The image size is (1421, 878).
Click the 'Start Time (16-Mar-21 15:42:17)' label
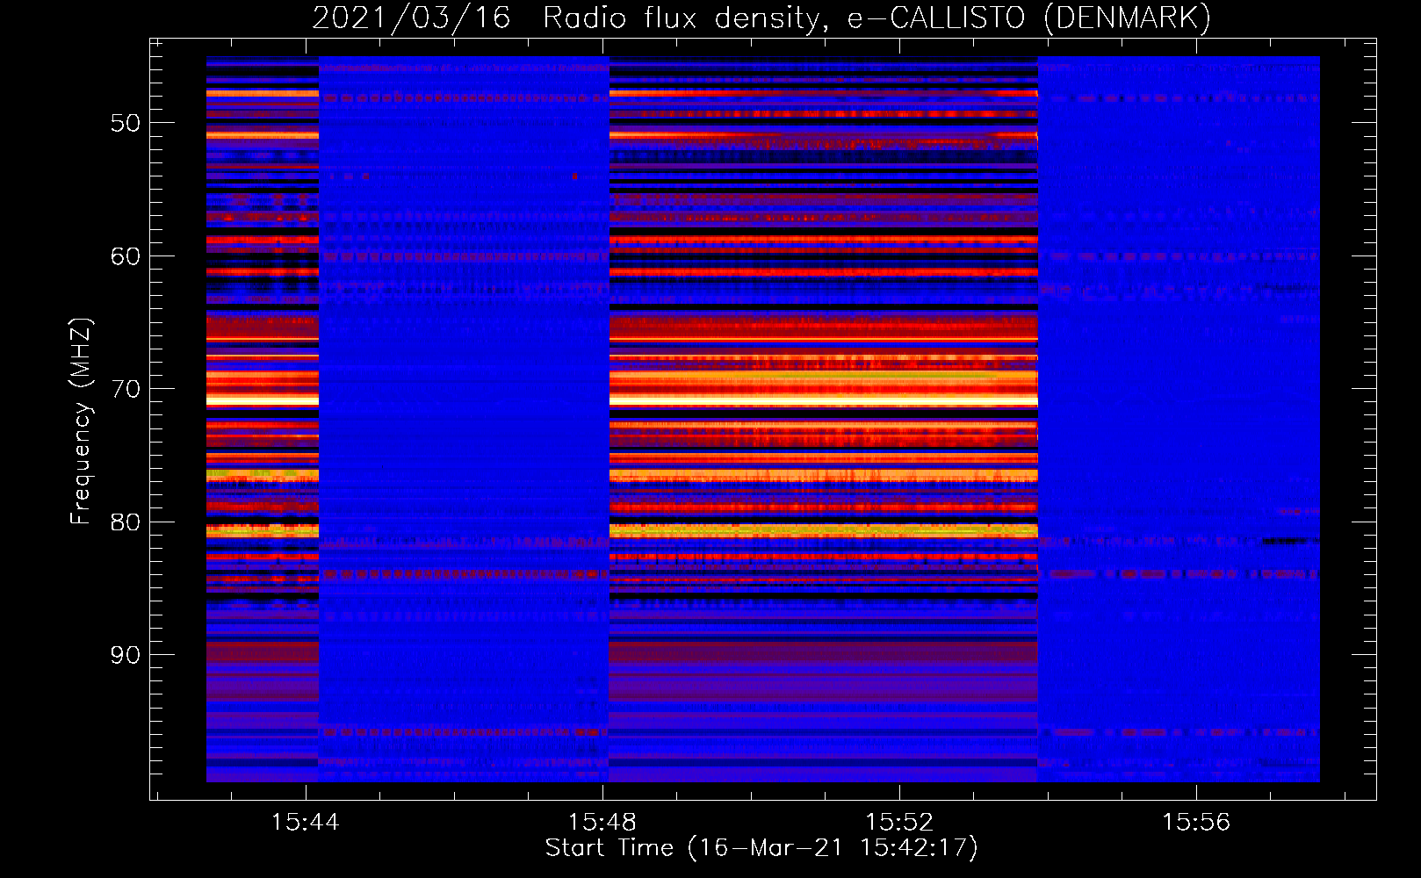tap(761, 848)
